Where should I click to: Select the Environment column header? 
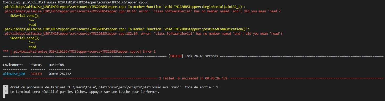(14, 65)
